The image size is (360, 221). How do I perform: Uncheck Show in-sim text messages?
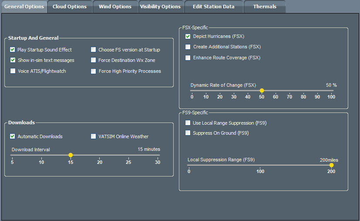tap(13, 60)
